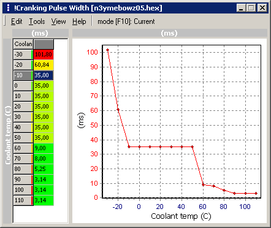Screen dimensions: 271x228
Task: Select the graph data point at -30 C
Action: click(108, 50)
